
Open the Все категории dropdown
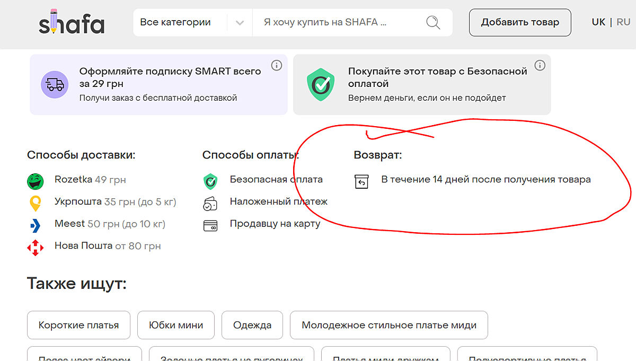(175, 22)
